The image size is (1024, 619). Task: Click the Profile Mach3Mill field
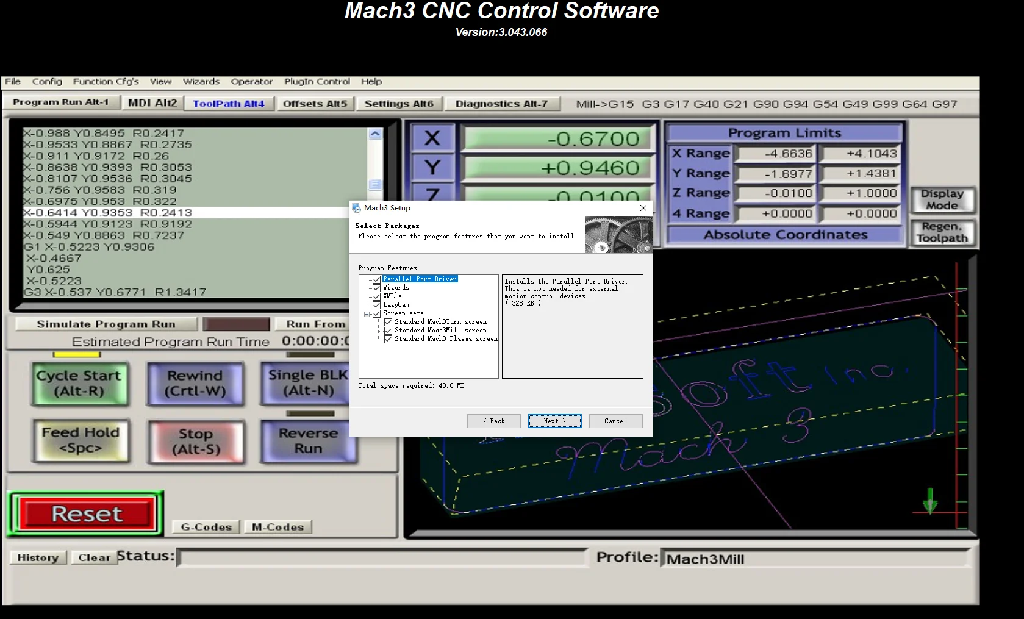[x=815, y=559]
